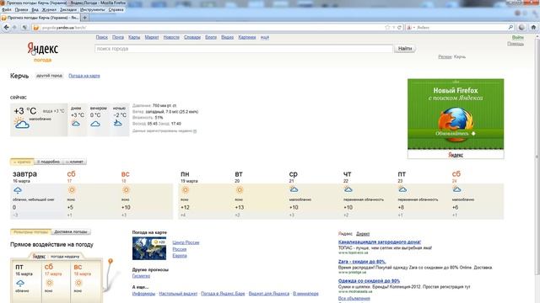Open the Информеры link

pyautogui.click(x=143, y=294)
